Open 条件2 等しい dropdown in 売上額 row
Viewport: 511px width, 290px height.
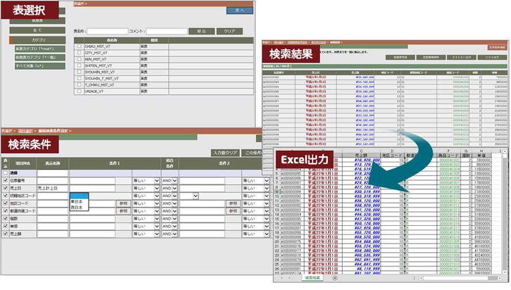[255, 234]
